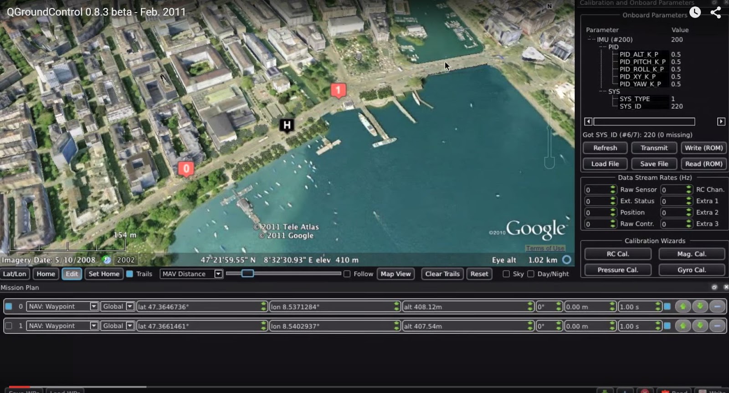Click the latitude field of waypoint 0
The height and width of the screenshot is (393, 729).
pyautogui.click(x=202, y=306)
